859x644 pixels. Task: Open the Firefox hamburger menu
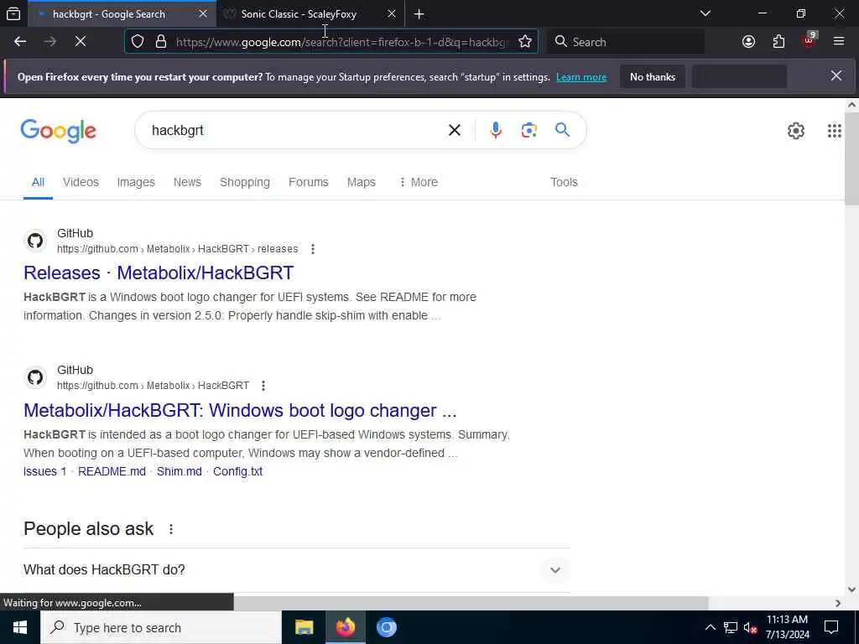click(839, 42)
